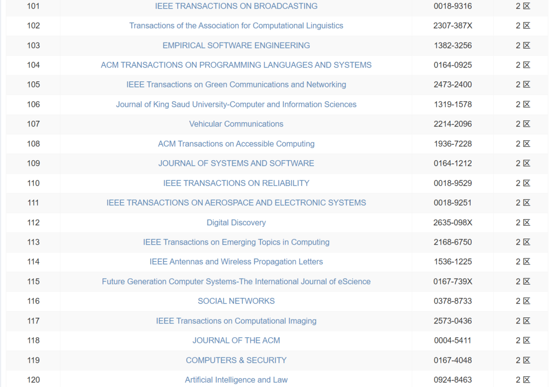Select ISSN 0924-8463 cell
The height and width of the screenshot is (387, 553).
453,380
